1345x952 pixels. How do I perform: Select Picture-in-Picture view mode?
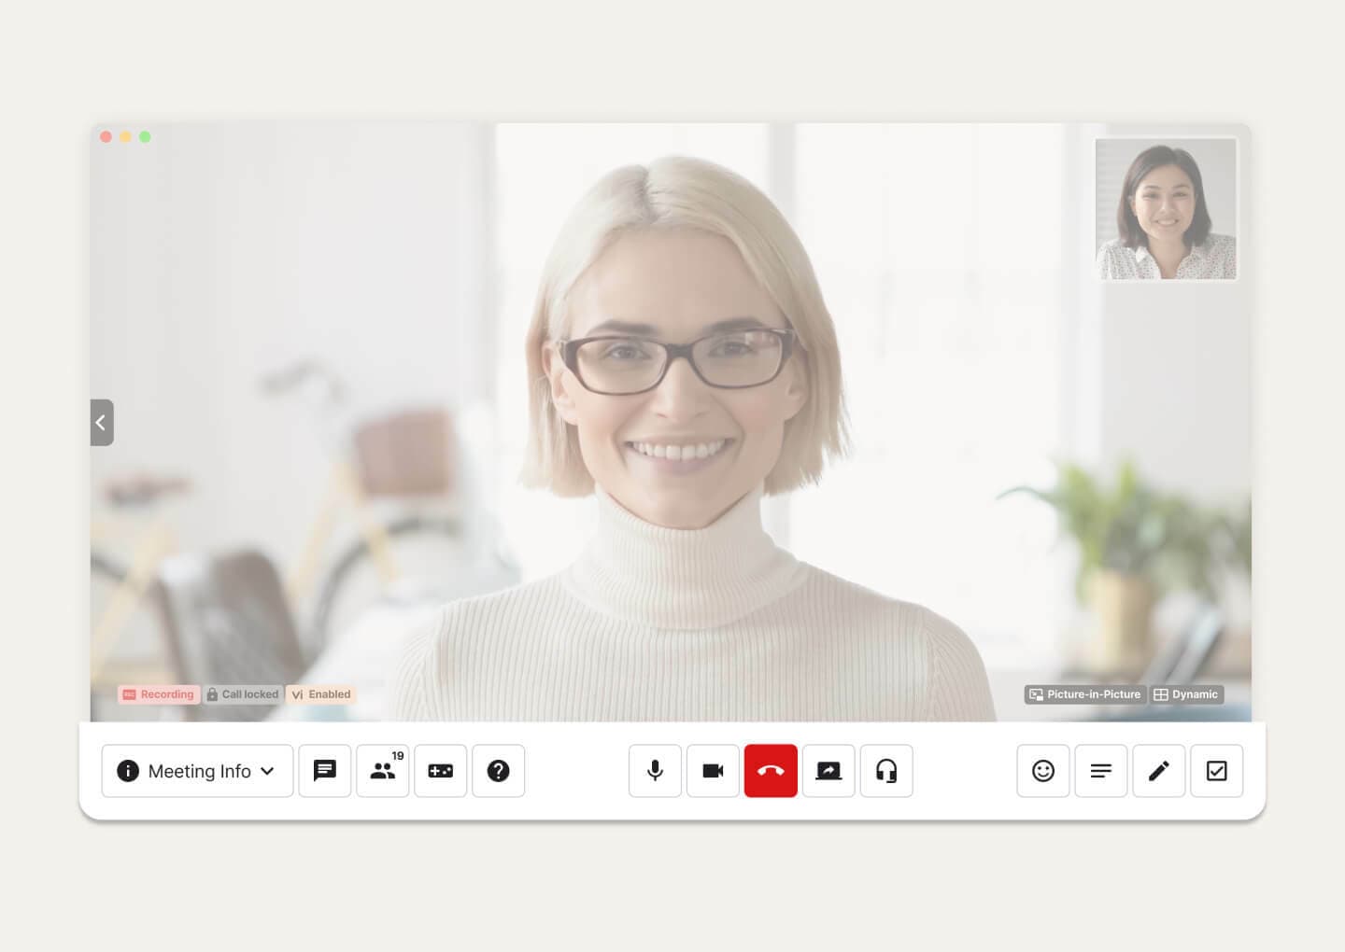1084,694
